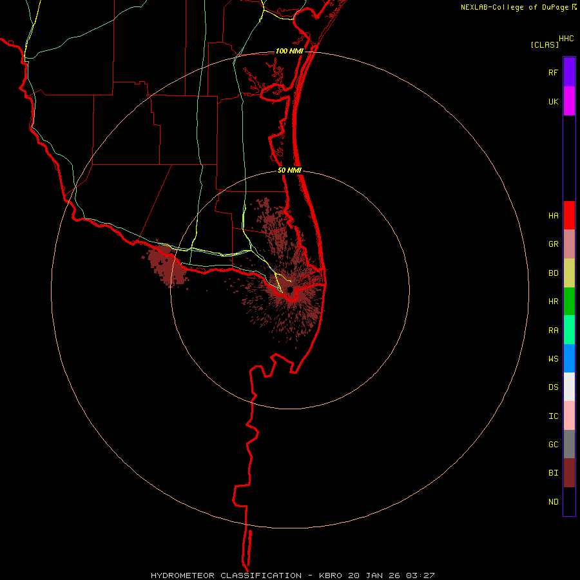Click the 'HHC' product code text
580x580 pixels.
point(566,39)
